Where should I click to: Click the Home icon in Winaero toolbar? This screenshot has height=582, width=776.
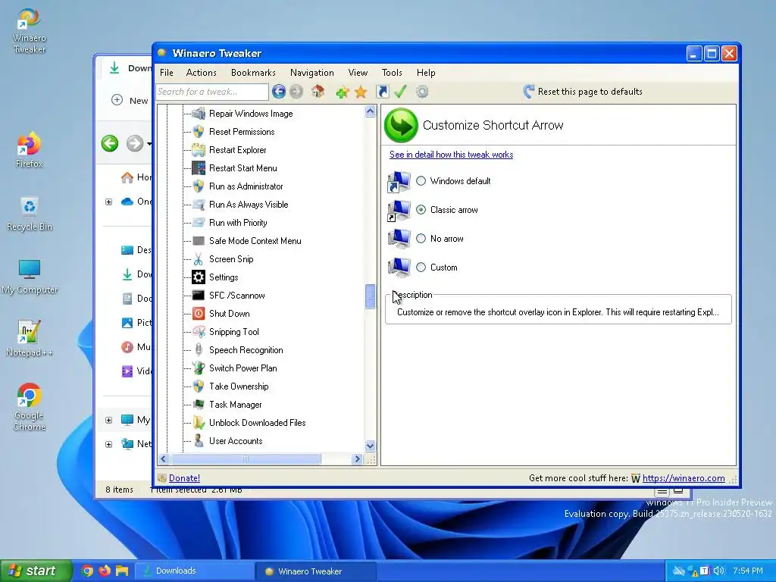(318, 92)
